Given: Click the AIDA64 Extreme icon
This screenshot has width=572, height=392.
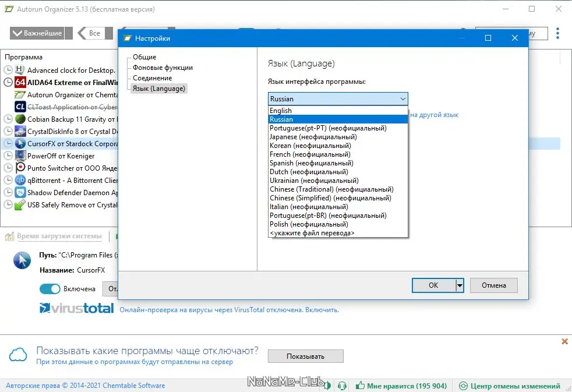Looking at the screenshot, I should click(20, 82).
